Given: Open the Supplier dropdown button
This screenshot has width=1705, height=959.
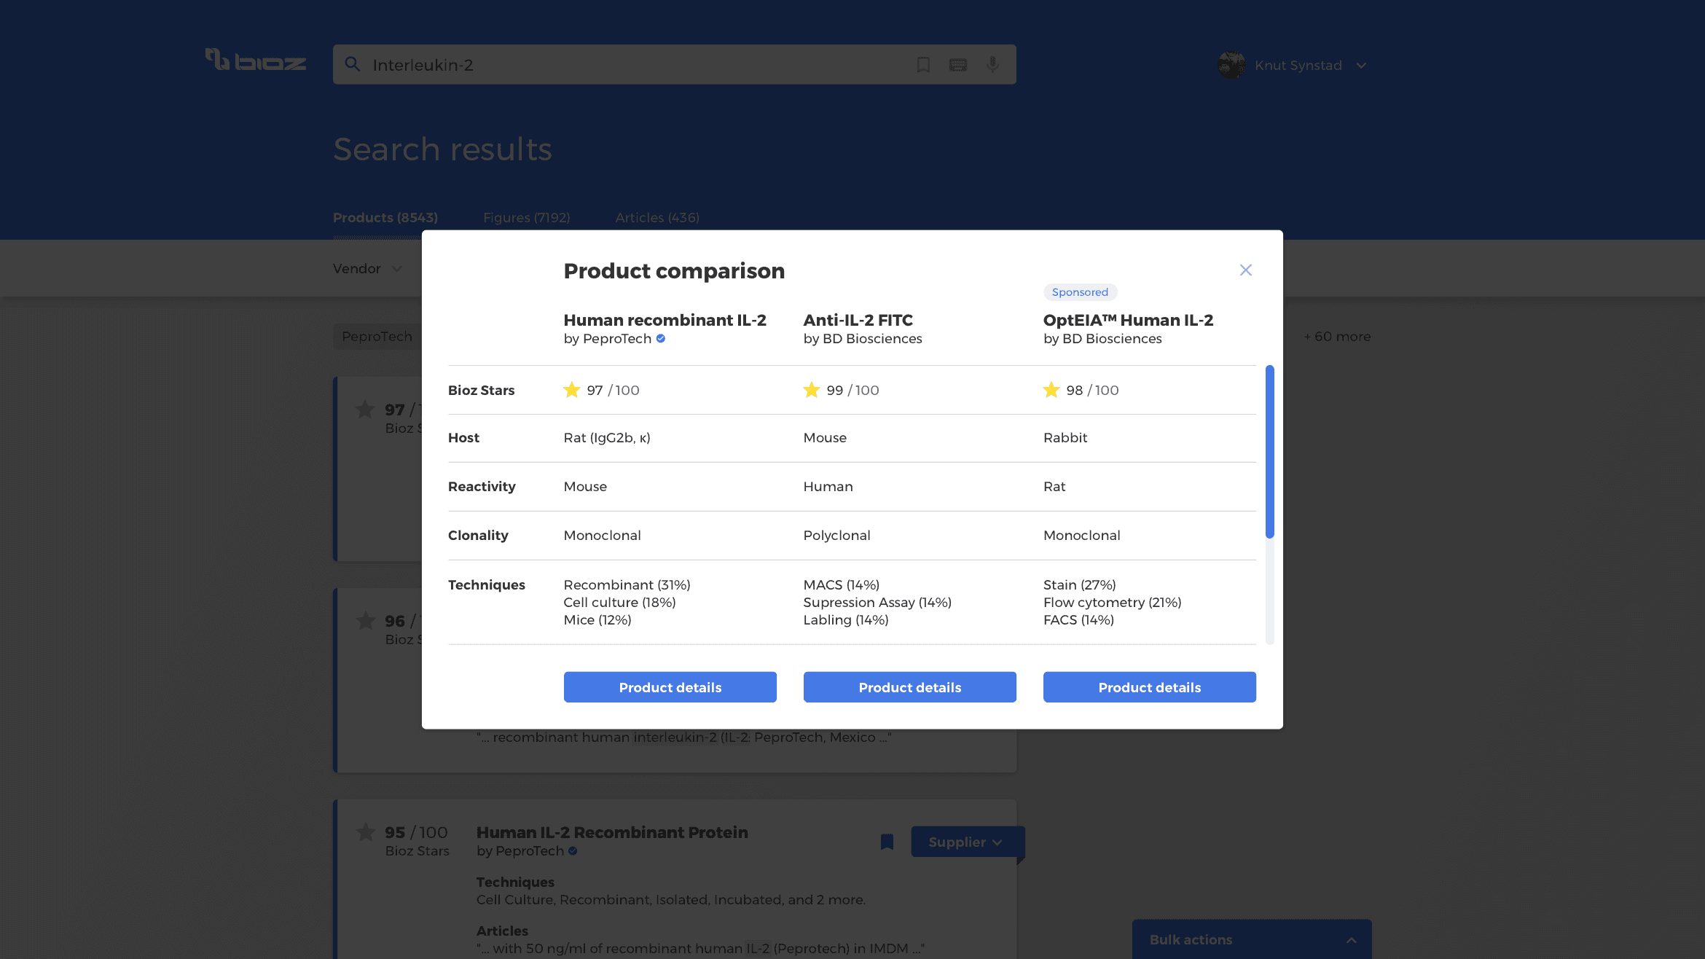Looking at the screenshot, I should pyautogui.click(x=965, y=842).
